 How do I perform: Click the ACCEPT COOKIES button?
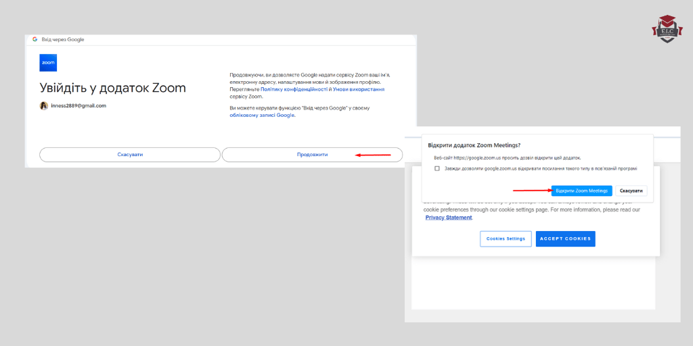click(565, 239)
